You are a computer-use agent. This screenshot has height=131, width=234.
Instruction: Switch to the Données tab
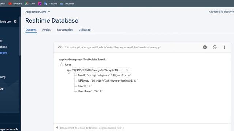[31, 30]
